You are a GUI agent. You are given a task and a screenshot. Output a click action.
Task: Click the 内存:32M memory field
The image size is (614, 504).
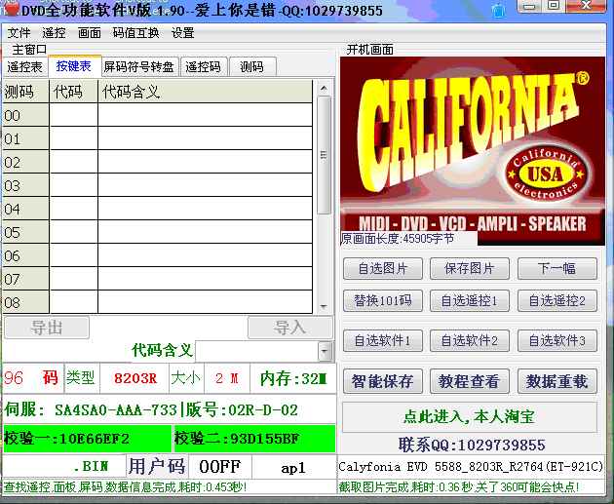tap(293, 378)
